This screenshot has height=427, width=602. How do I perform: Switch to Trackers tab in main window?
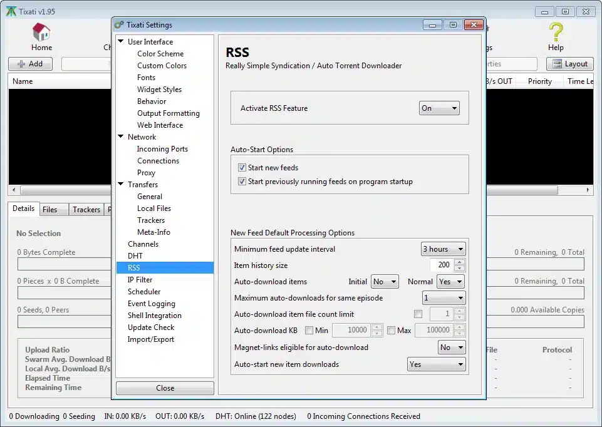click(86, 210)
